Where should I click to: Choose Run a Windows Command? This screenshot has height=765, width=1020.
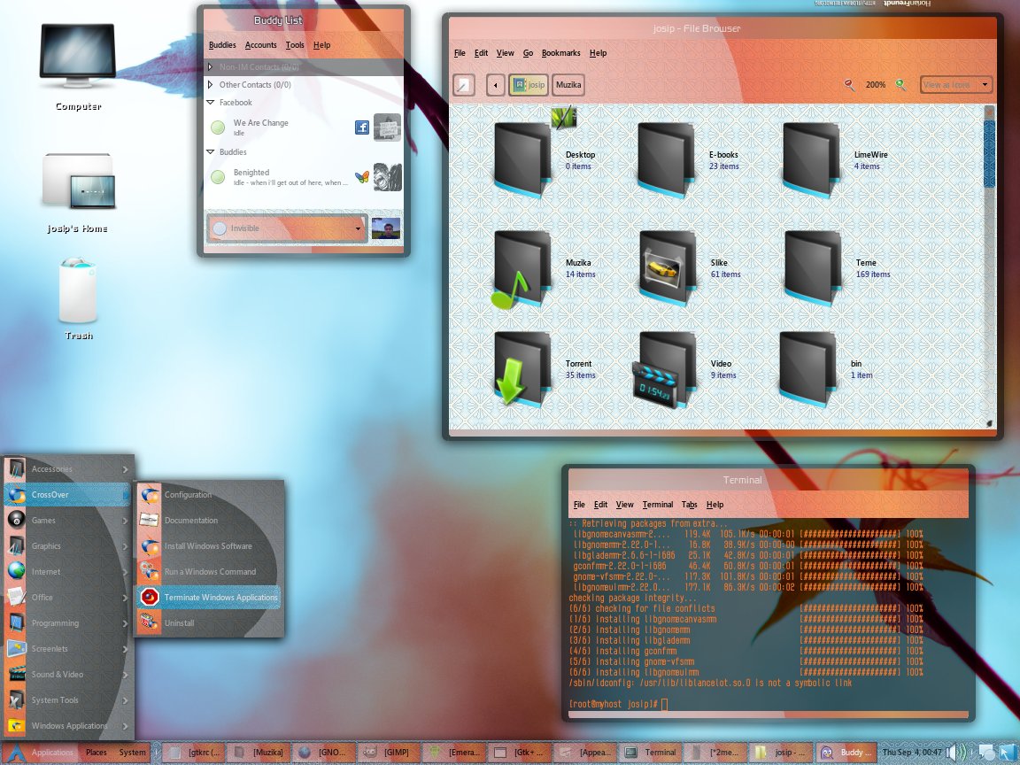(x=209, y=572)
